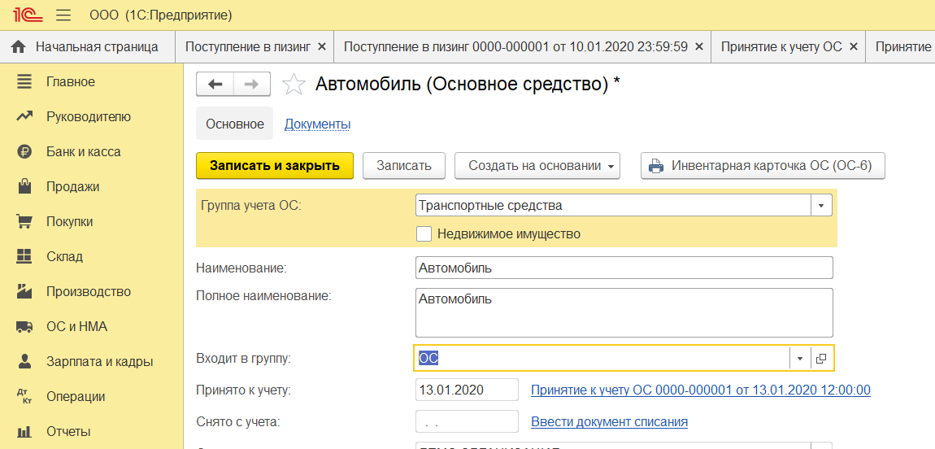Open the open-form icon in Входит в группу
Screen dimensions: 935x449
(821, 359)
